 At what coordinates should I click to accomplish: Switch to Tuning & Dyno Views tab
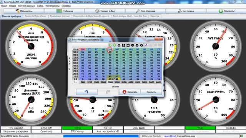coord(35,16)
